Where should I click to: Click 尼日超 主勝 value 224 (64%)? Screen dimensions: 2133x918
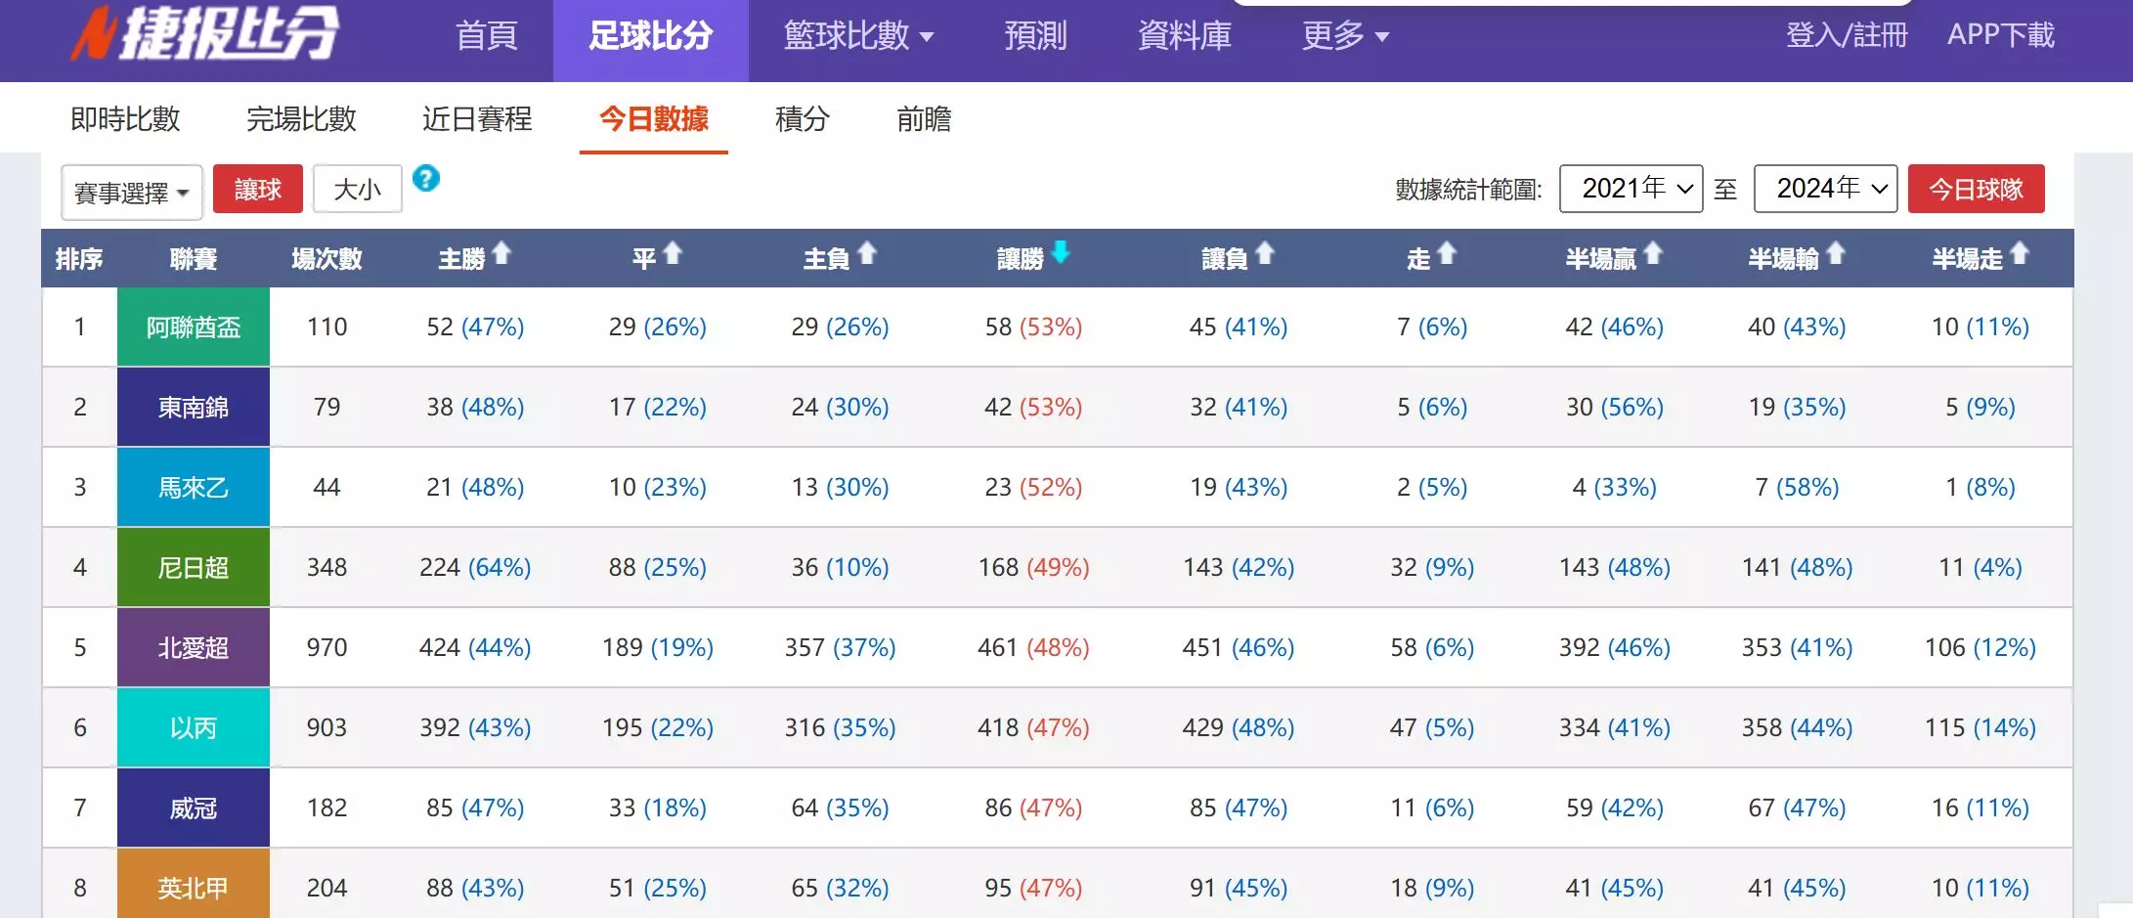475,567
